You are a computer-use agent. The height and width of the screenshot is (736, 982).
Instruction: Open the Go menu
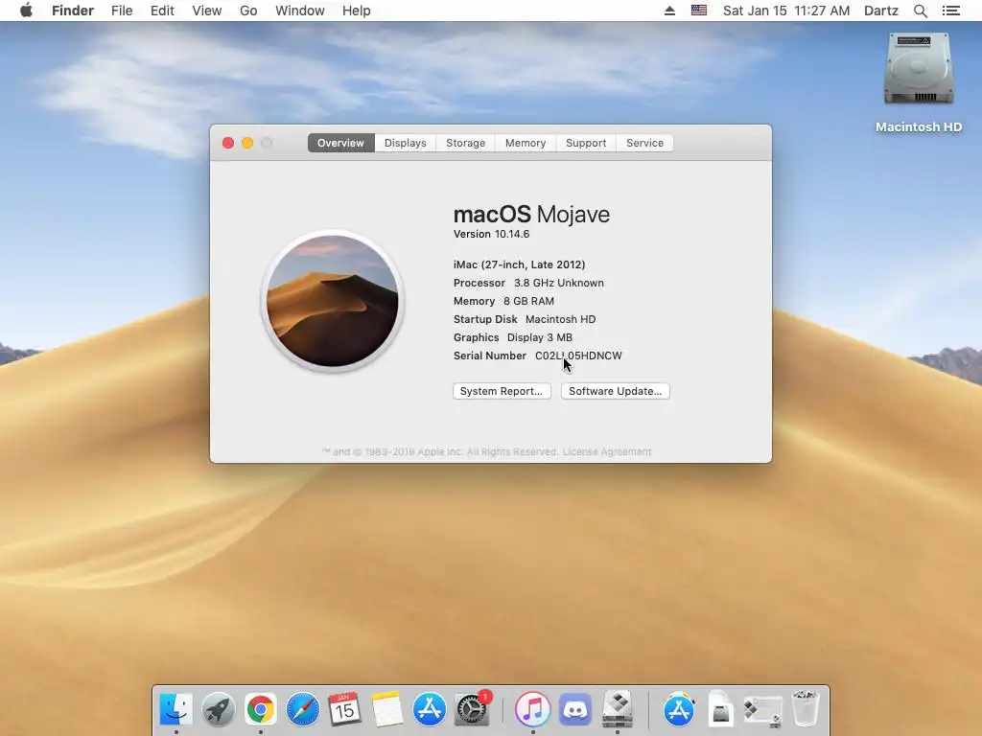point(248,11)
